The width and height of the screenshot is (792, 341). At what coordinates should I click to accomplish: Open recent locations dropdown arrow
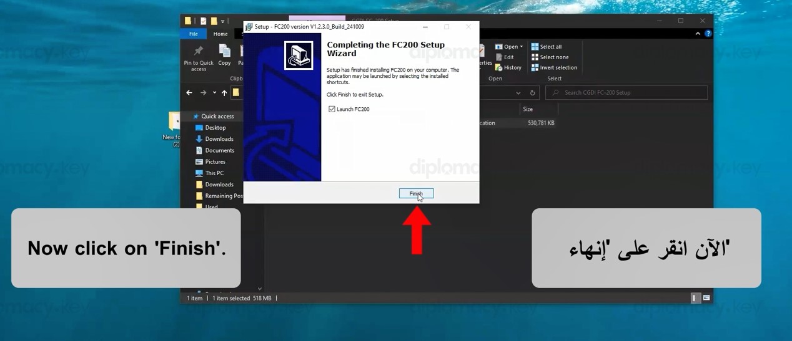[214, 93]
